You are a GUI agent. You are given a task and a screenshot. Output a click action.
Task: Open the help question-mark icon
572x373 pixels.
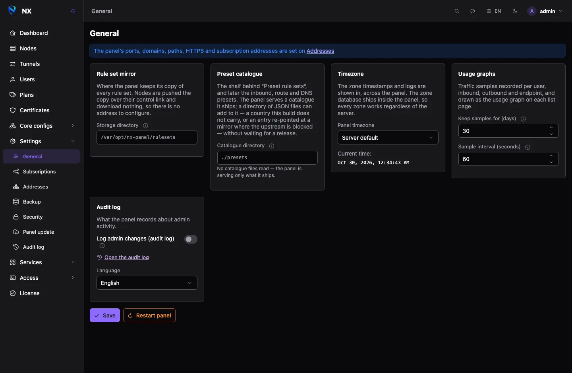(473, 11)
